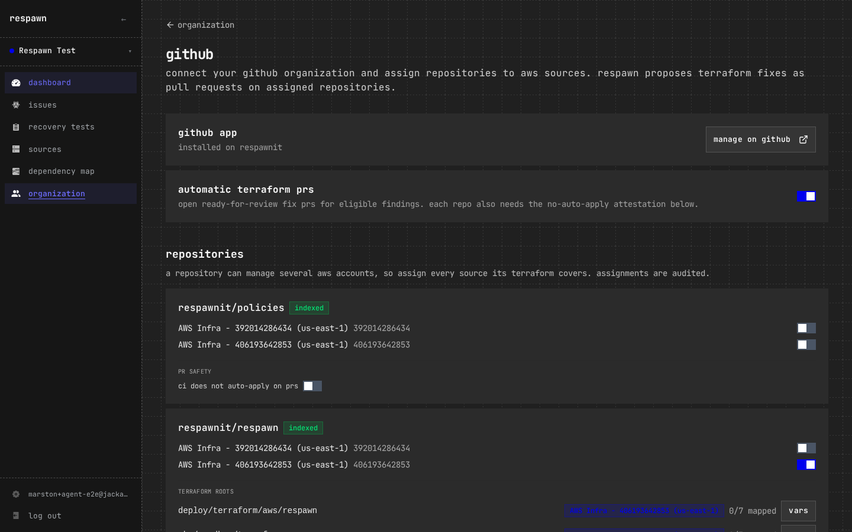Select the github page heading
This screenshot has height=532, width=852.
(189, 54)
